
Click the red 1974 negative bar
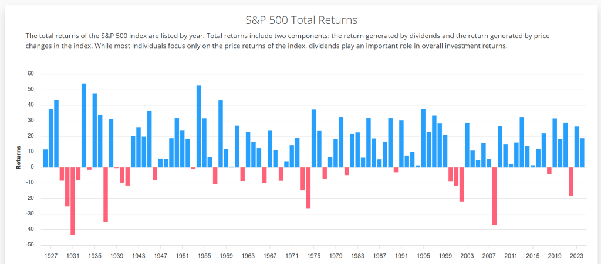tap(308, 188)
